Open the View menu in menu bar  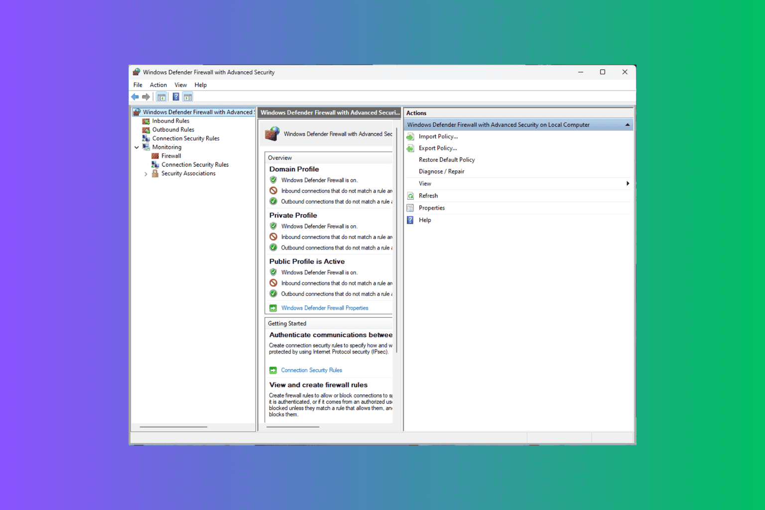click(x=181, y=85)
